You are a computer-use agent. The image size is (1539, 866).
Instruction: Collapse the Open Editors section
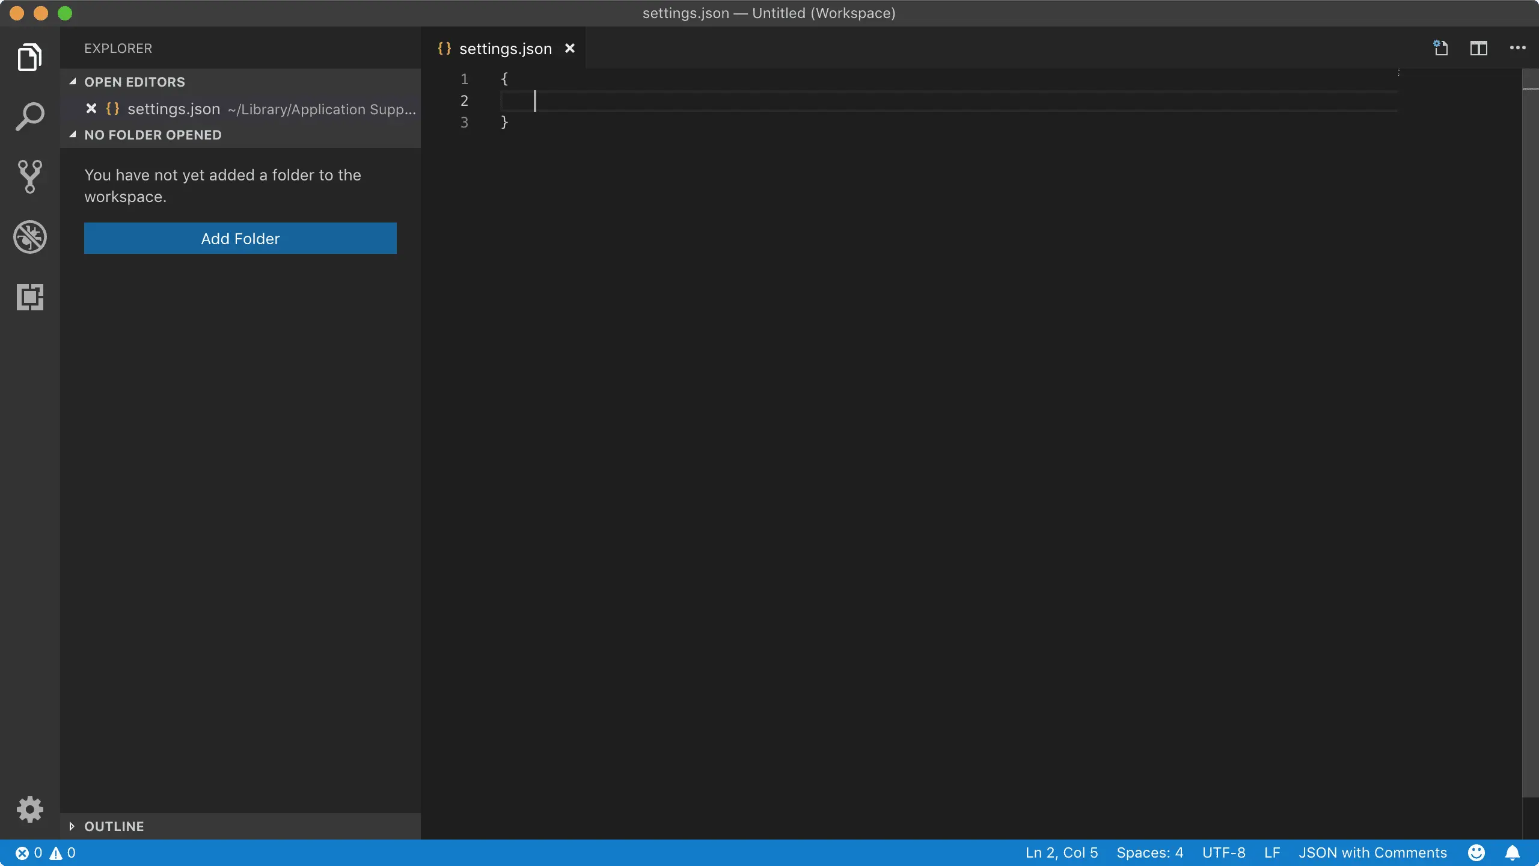[133, 82]
